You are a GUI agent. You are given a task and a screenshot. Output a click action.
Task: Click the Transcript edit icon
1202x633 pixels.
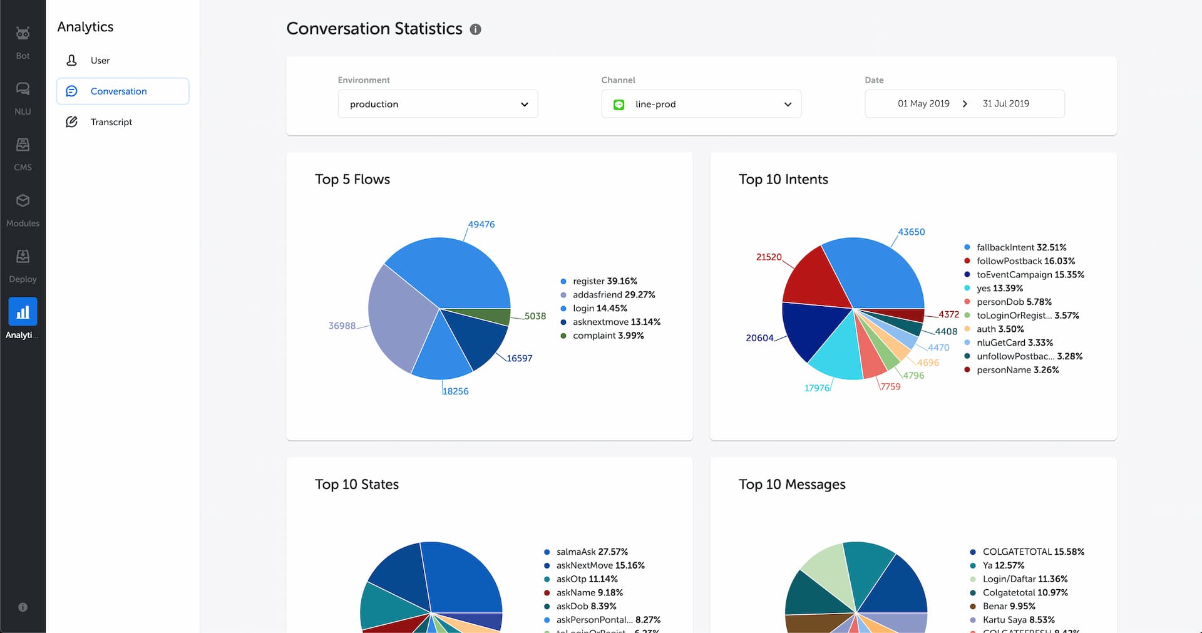71,121
